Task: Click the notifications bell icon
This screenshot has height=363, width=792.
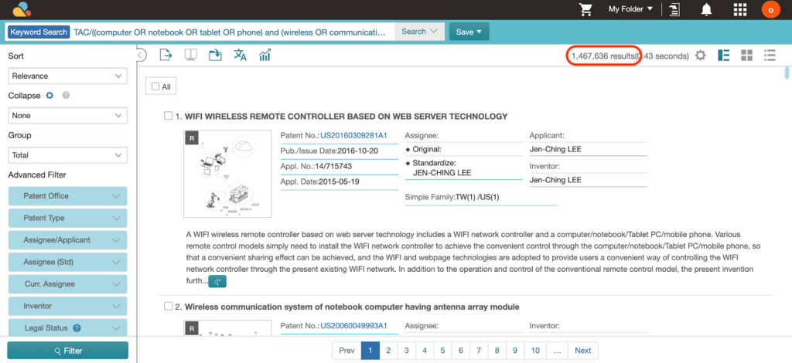Action: (706, 9)
